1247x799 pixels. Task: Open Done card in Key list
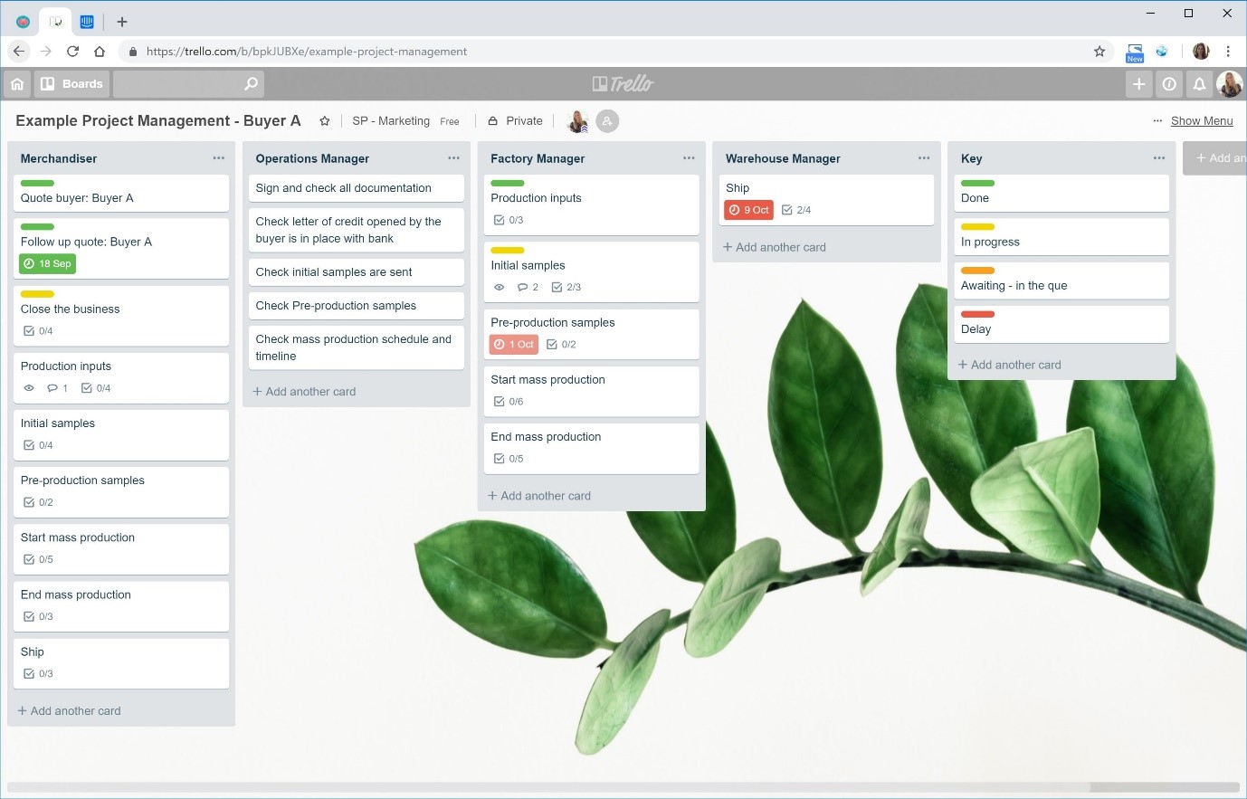pyautogui.click(x=1061, y=194)
